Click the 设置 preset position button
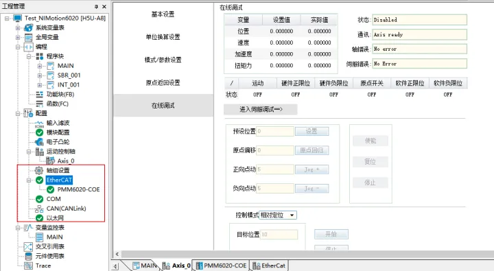Screen dimensions: 494x271 pos(312,132)
